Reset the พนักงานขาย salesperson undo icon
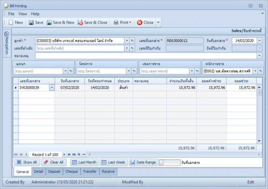This screenshot has width=268, height=189. coord(261,71)
